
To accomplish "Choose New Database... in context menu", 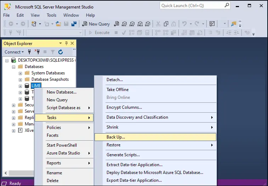I will [x=64, y=92].
